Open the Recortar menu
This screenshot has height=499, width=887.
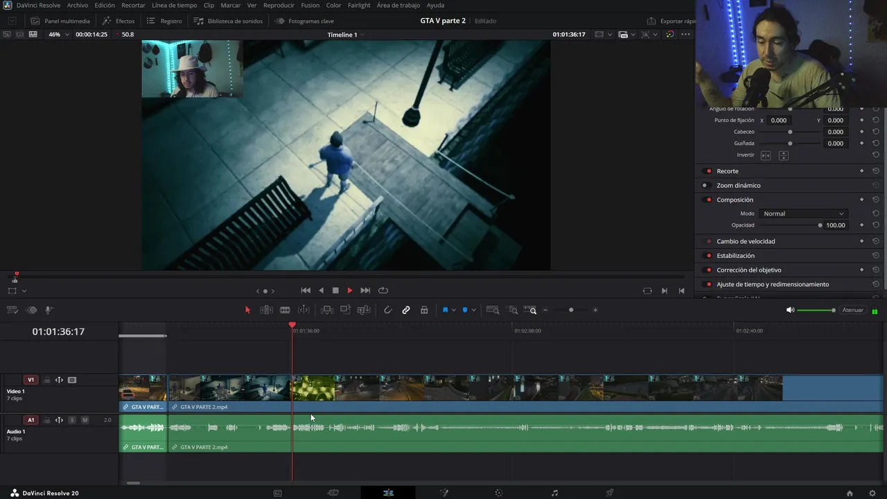pyautogui.click(x=133, y=6)
